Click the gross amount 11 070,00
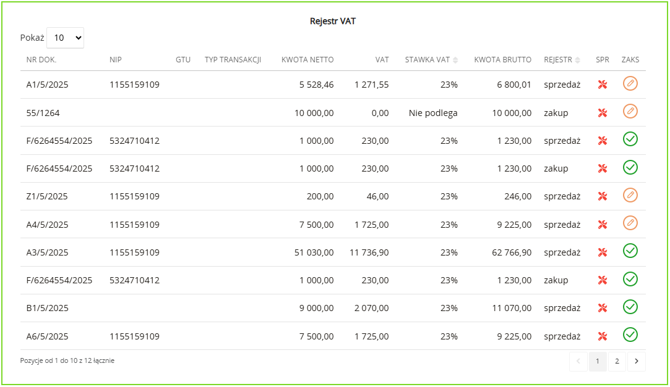Screen dimensions: 670x387 pyautogui.click(x=512, y=308)
